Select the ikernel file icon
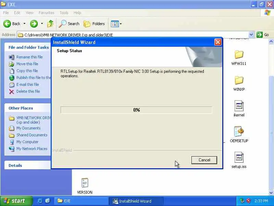 point(239,105)
